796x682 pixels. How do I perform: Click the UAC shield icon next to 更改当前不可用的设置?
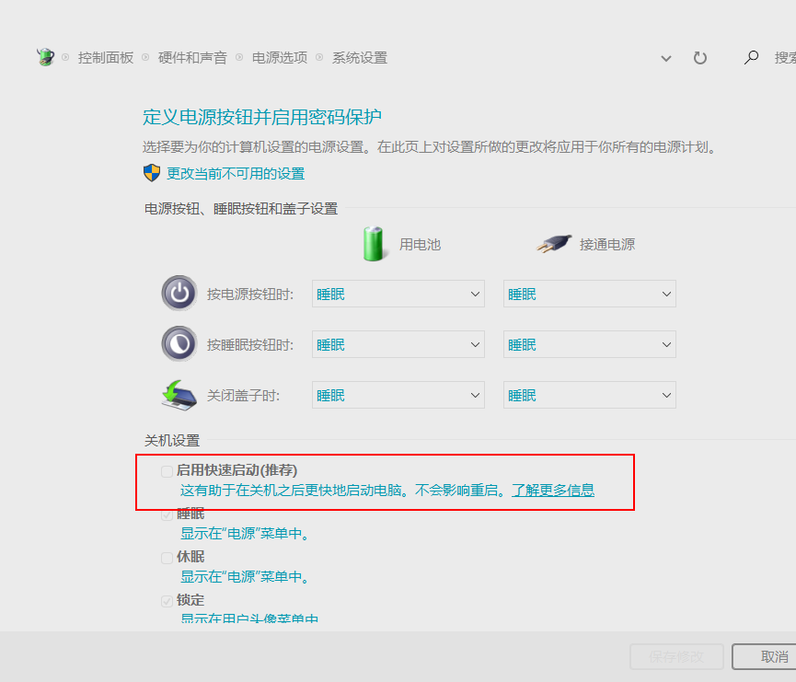click(150, 172)
